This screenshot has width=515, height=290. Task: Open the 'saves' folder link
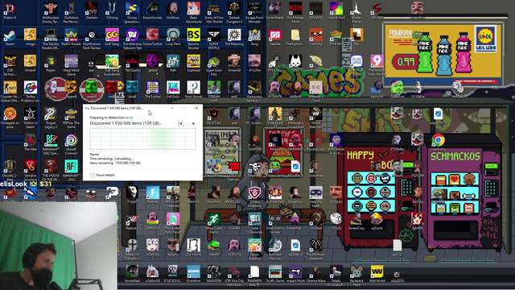click(129, 118)
